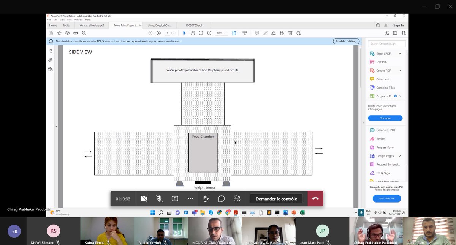The image size is (456, 245).
Task: Zoom out with the minus button
Action: point(201,33)
